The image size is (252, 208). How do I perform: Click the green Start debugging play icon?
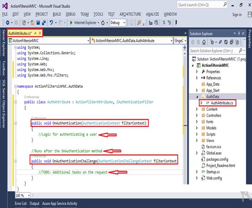click(x=71, y=23)
